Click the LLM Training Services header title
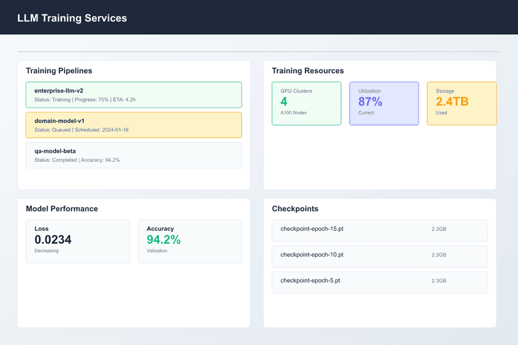The width and height of the screenshot is (518, 345). coord(72,18)
